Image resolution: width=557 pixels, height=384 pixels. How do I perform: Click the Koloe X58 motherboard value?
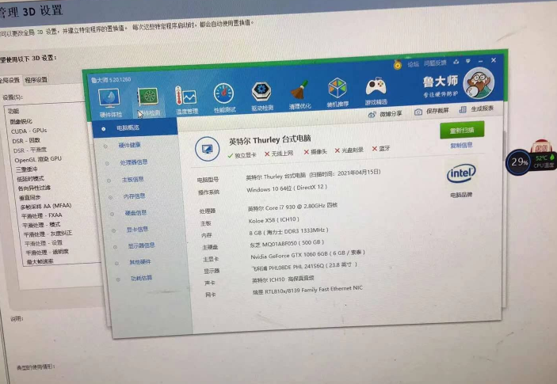pos(274,220)
